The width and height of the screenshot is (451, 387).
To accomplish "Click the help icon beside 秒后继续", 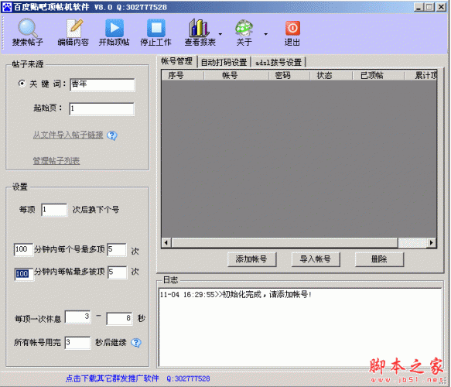I will [x=136, y=342].
